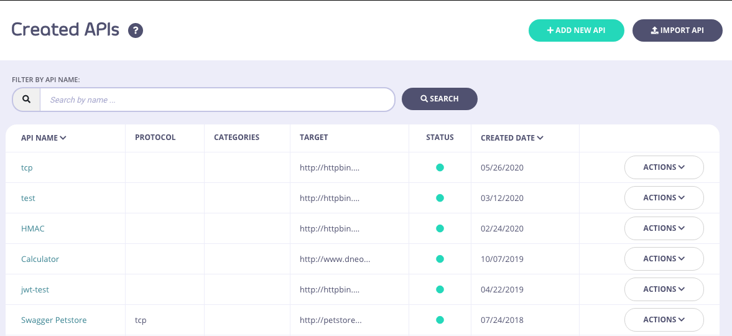
Task: Click the status dot in Calculator row
Action: pyautogui.click(x=440, y=259)
